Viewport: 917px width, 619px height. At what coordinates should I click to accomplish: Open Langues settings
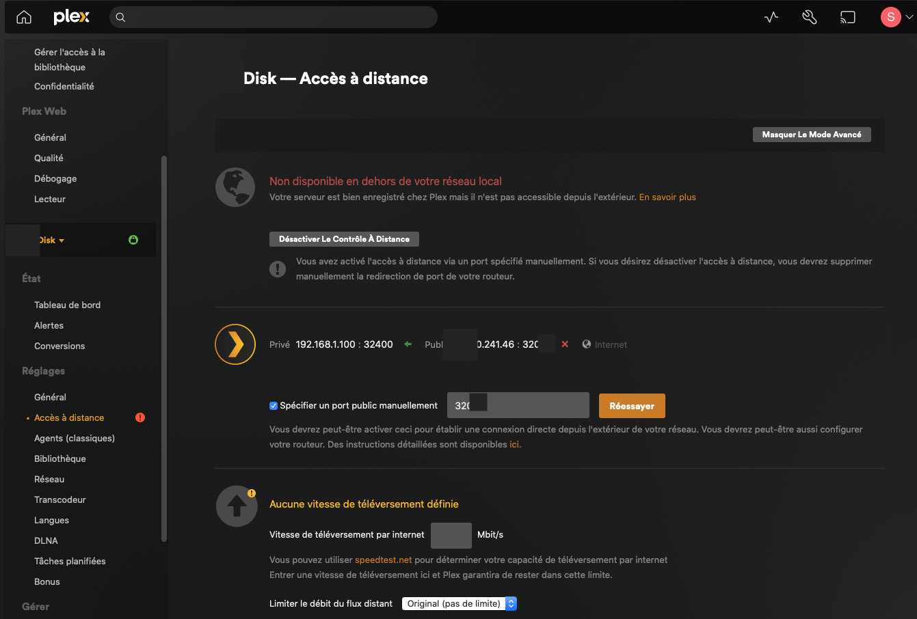coord(51,520)
